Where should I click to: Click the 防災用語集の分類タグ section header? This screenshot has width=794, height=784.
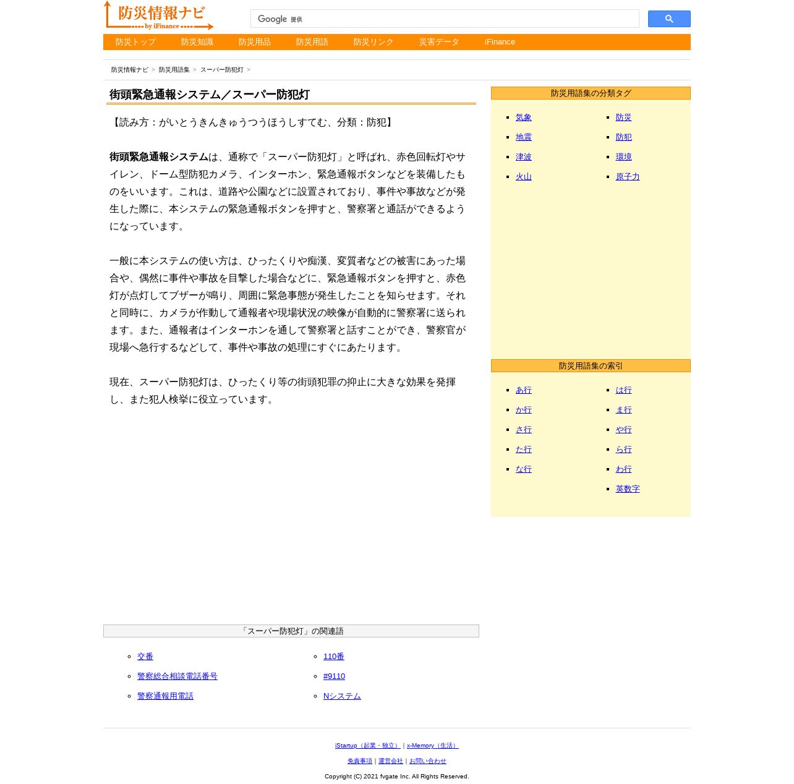(x=591, y=93)
